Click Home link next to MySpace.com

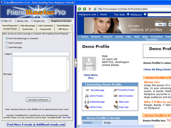(x=103, y=15)
